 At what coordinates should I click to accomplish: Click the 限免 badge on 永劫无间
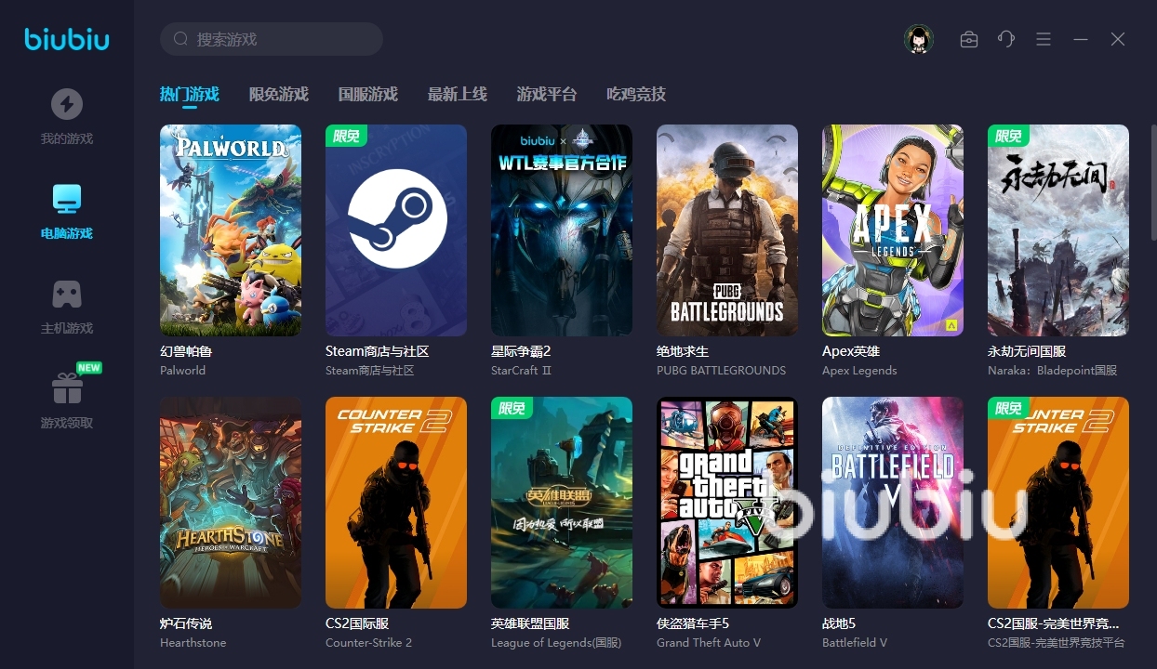coord(1008,136)
